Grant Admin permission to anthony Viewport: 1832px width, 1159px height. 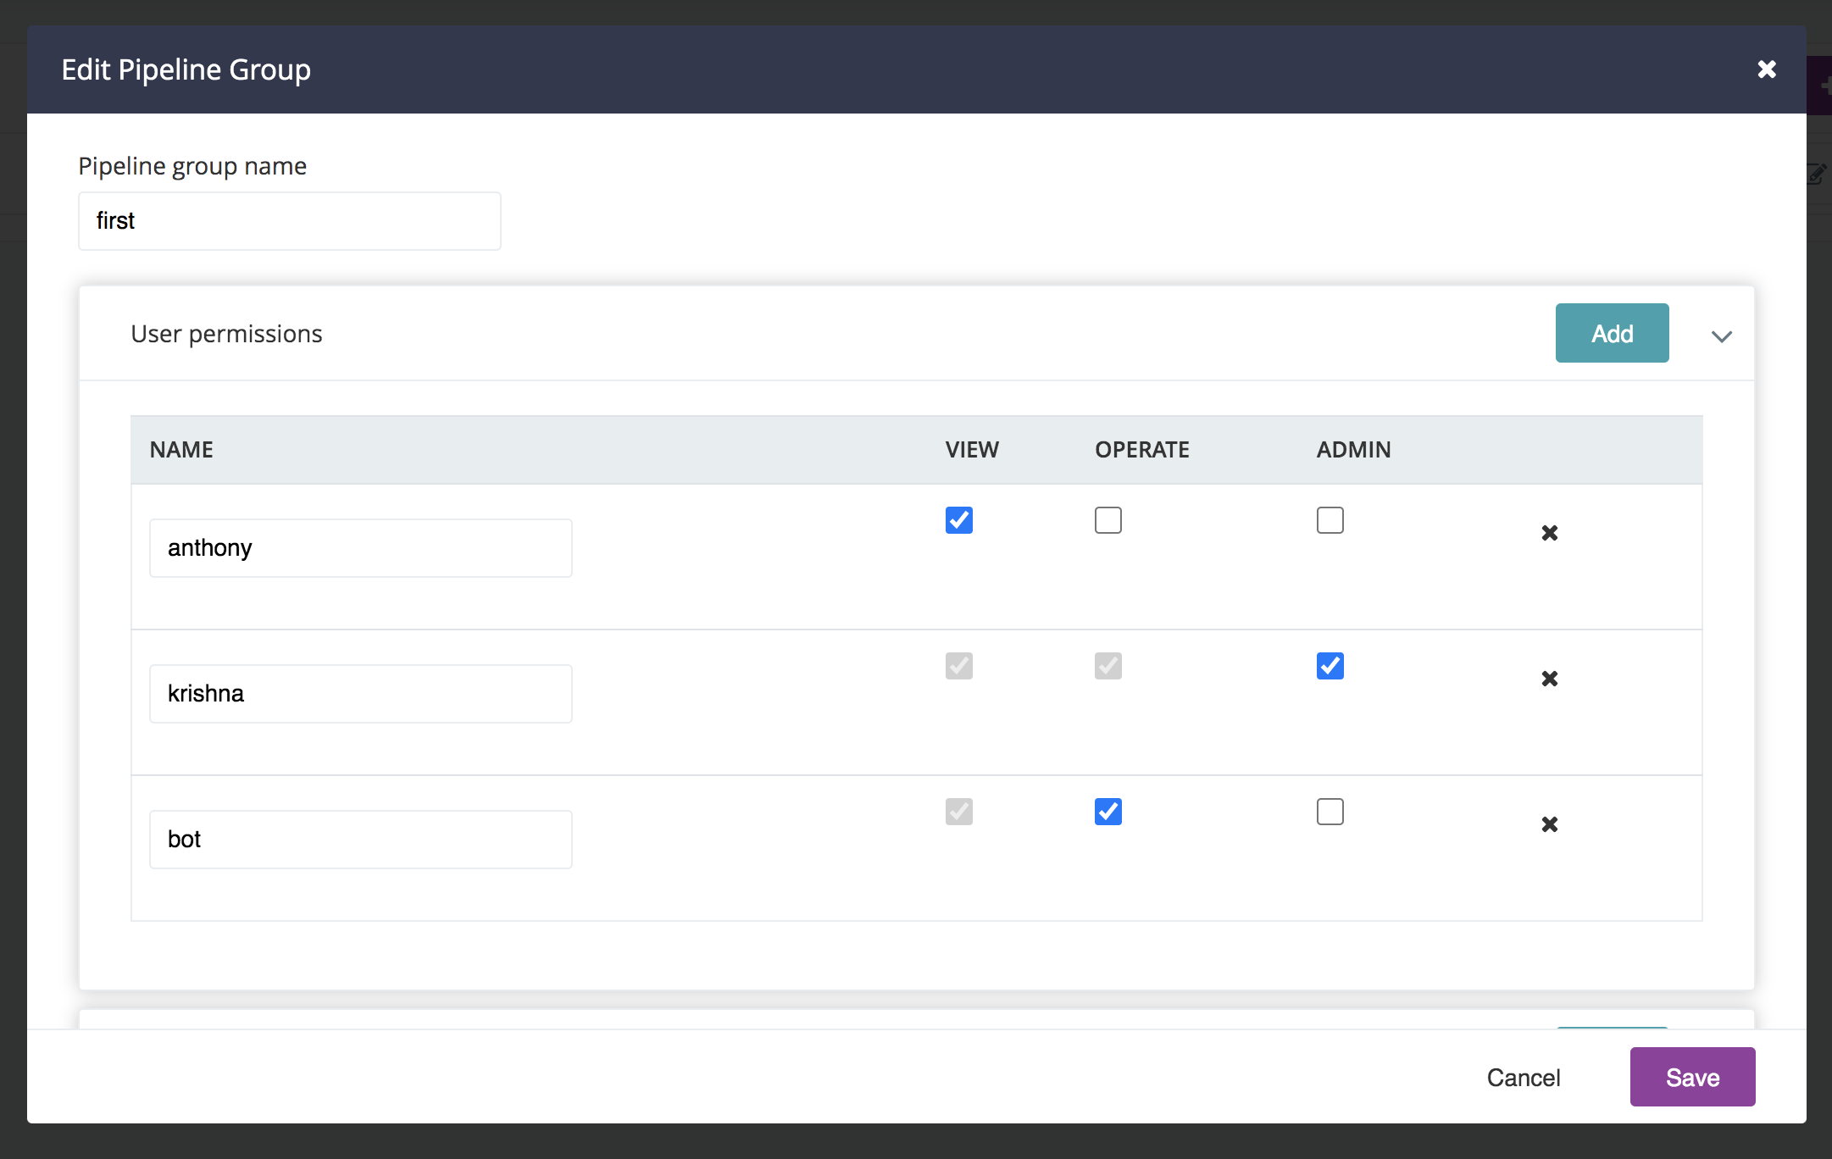tap(1330, 520)
